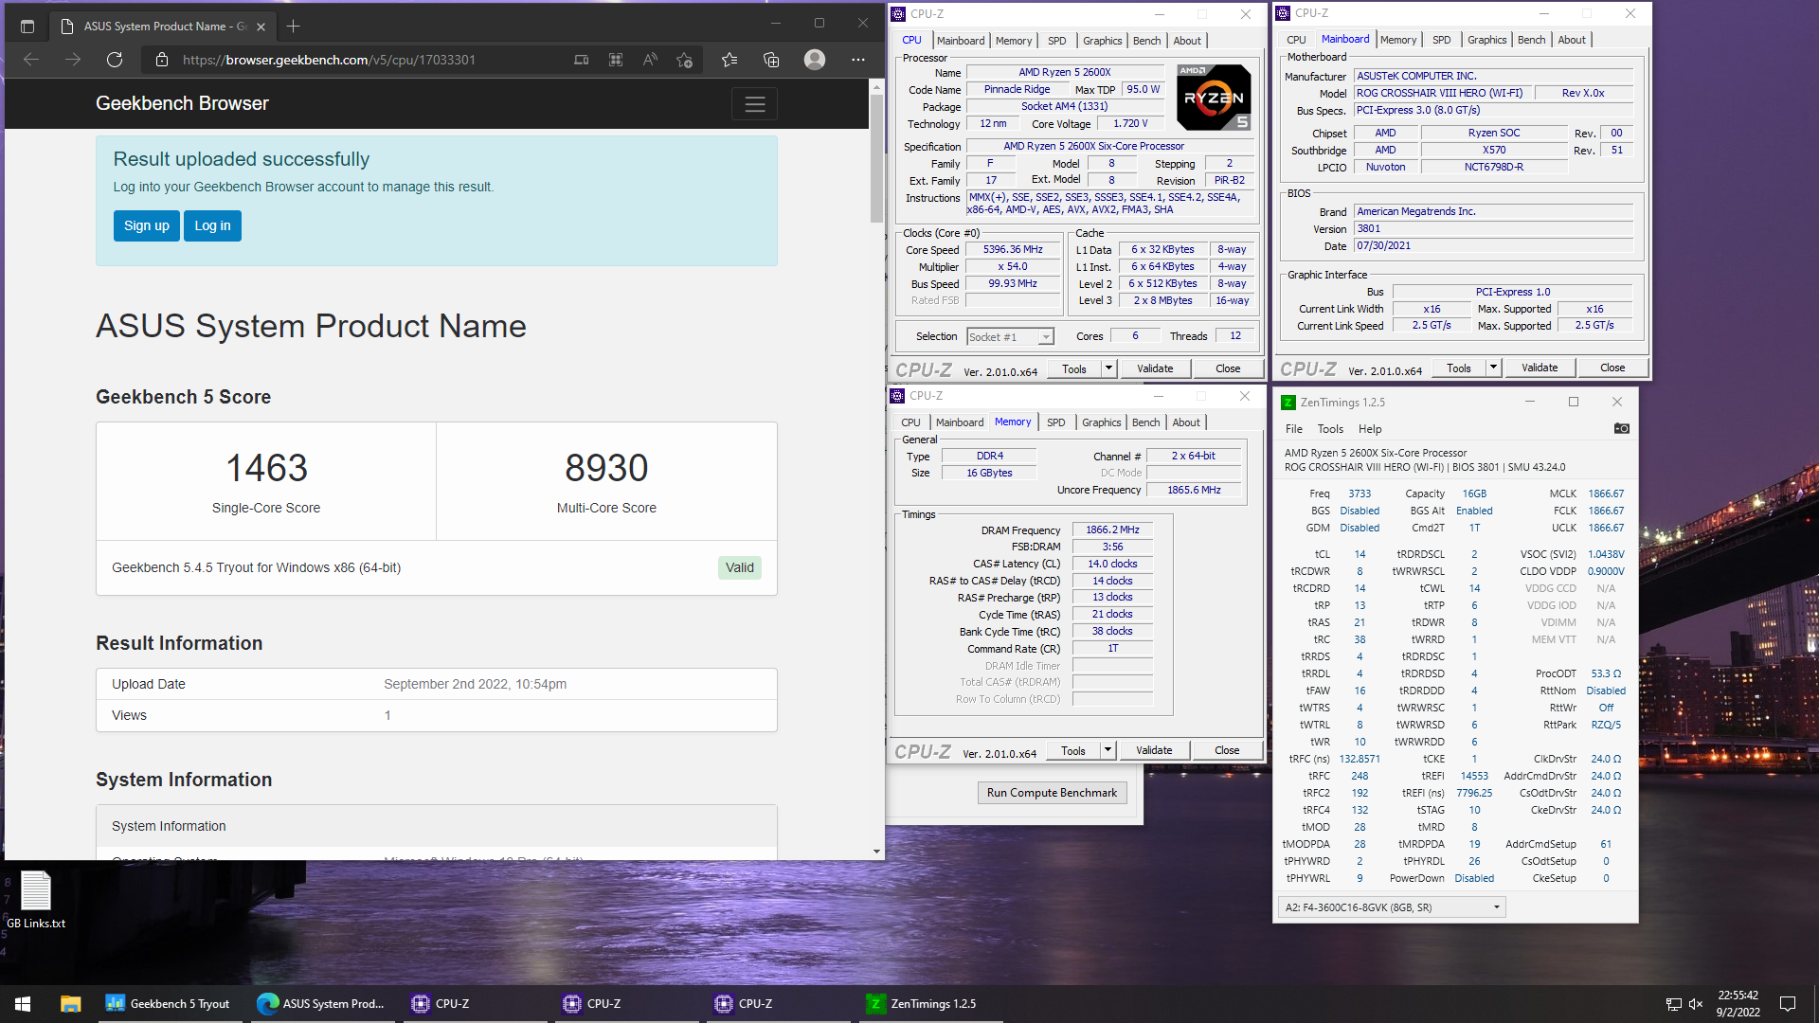Click the About tab in Memory window
This screenshot has height=1023, width=1819.
(x=1186, y=422)
